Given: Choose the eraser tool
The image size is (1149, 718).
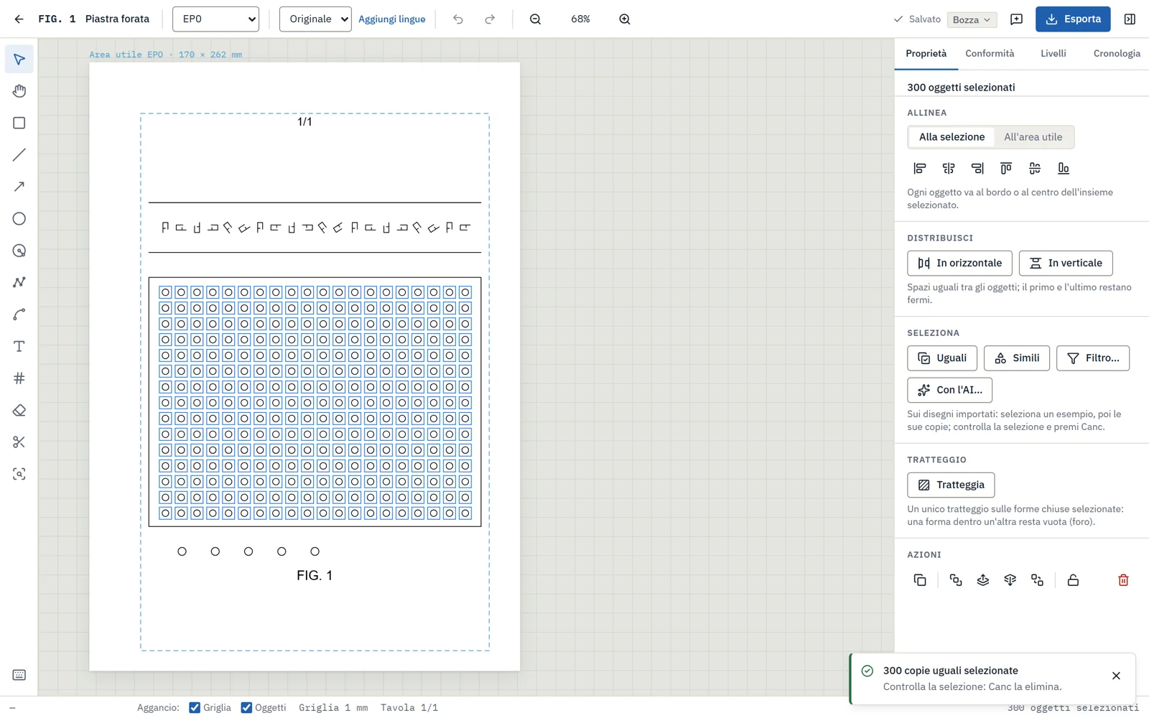Looking at the screenshot, I should (x=19, y=410).
